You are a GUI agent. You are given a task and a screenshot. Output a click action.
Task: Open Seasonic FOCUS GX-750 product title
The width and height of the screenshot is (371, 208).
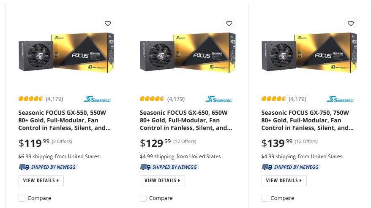(307, 120)
